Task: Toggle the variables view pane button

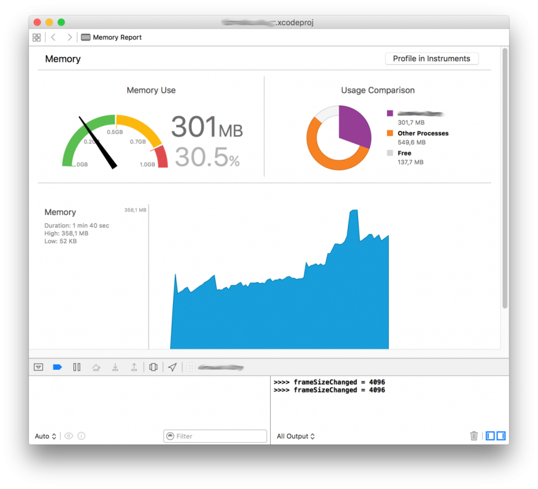Action: [490, 436]
